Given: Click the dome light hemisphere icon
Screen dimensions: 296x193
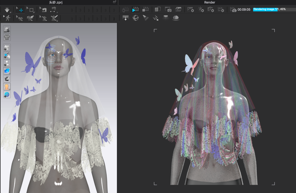Looking at the screenshot, I should [176, 18].
